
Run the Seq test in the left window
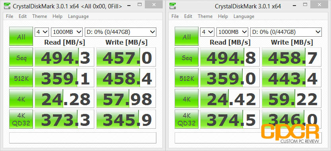pyautogui.click(x=21, y=57)
